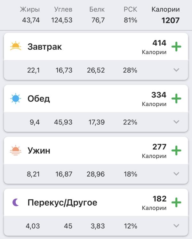Add food to Обед with plus icon
The image size is (192, 239).
click(x=176, y=99)
